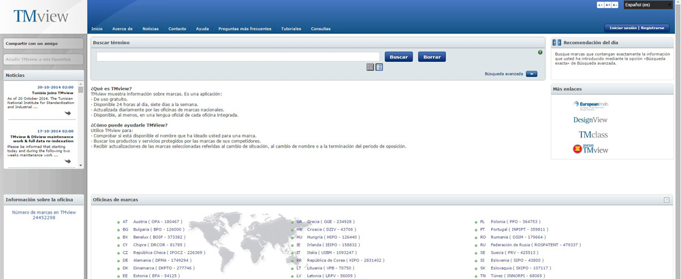Screen dimensions: 681x279
Task: Open the Noticias menu item
Action: [151, 29]
